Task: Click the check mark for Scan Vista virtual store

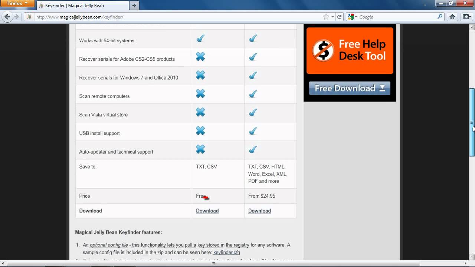Action: (x=253, y=112)
